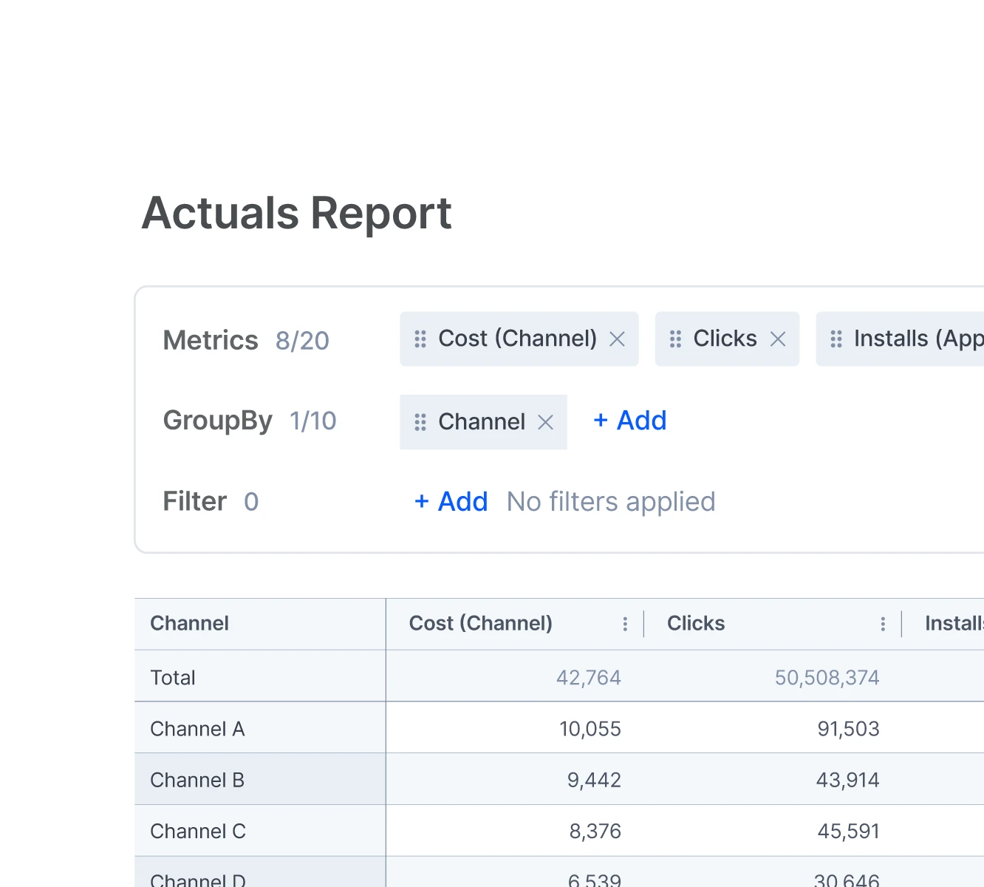Image resolution: width=984 pixels, height=887 pixels.
Task: Add a new GroupBy dimension
Action: 630,421
